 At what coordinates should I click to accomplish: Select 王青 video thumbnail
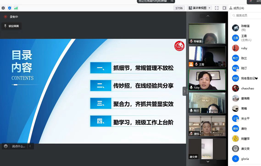207,56
